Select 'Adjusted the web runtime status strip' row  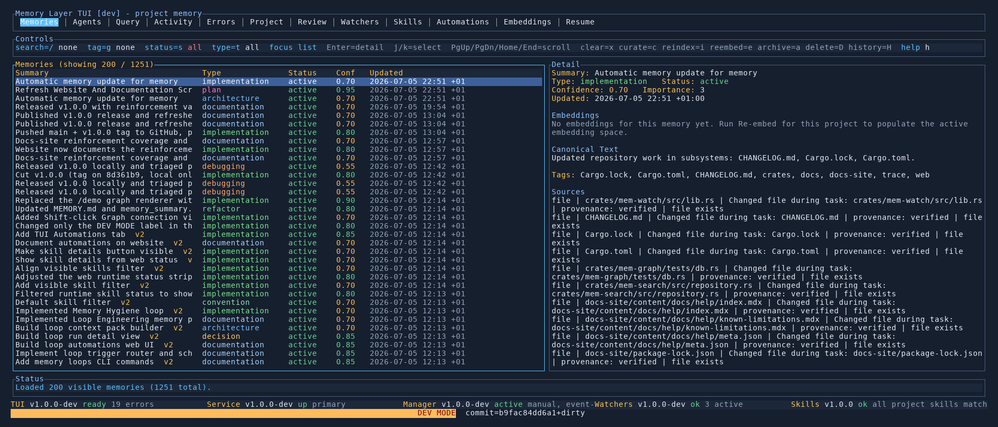point(278,277)
